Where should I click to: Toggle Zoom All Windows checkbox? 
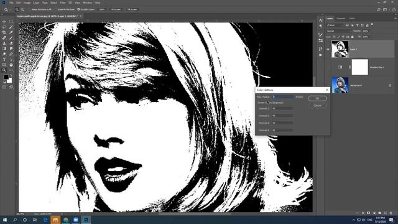pyautogui.click(x=56, y=9)
